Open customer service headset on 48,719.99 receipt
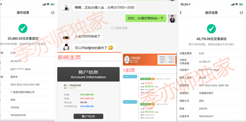 coord(241,13)
